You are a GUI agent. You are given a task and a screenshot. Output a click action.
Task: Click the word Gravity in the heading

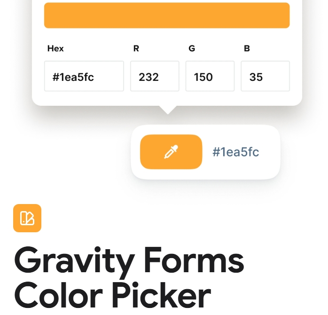click(74, 261)
